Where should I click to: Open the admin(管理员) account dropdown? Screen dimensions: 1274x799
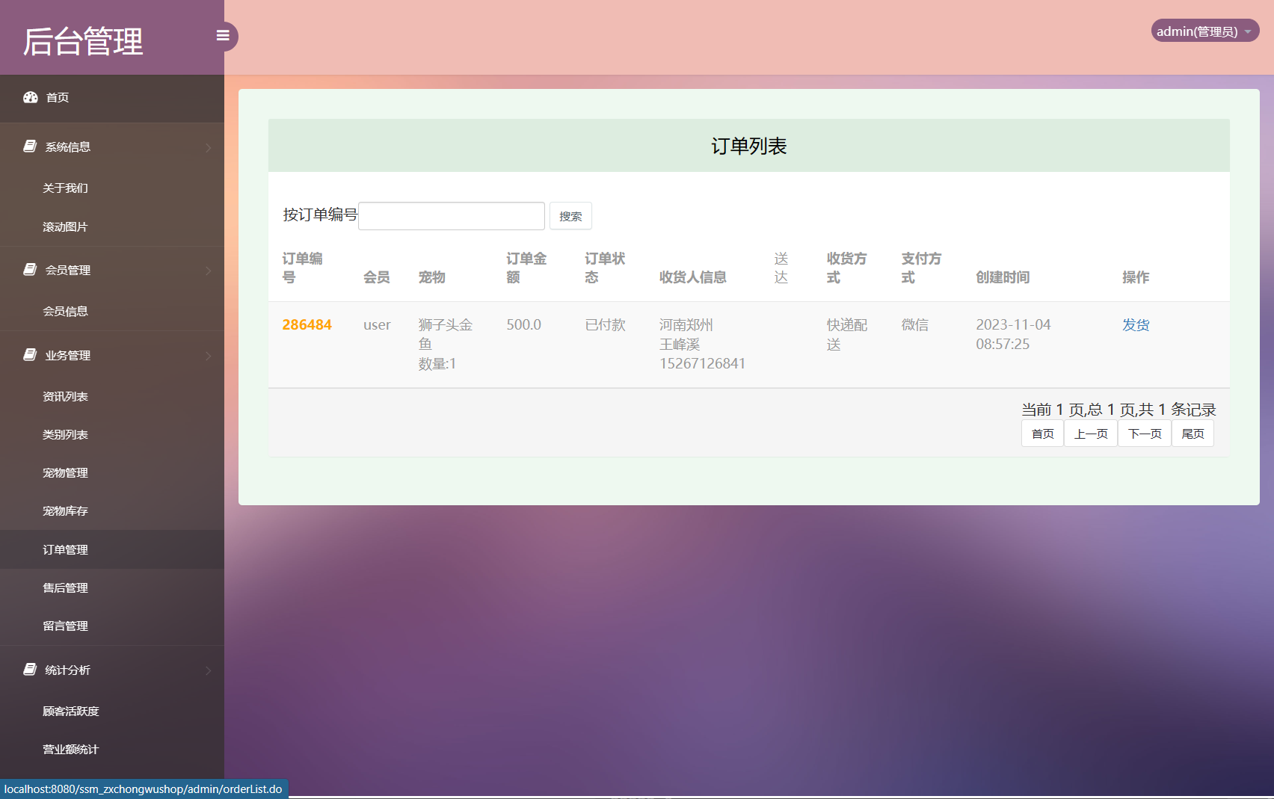click(x=1204, y=31)
